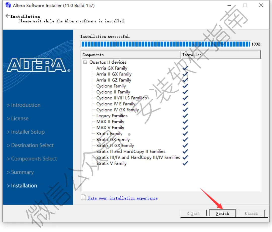272x232 pixels.
Task: Click the checkmark for Cyclone III/III LS Families
Action: point(185,98)
